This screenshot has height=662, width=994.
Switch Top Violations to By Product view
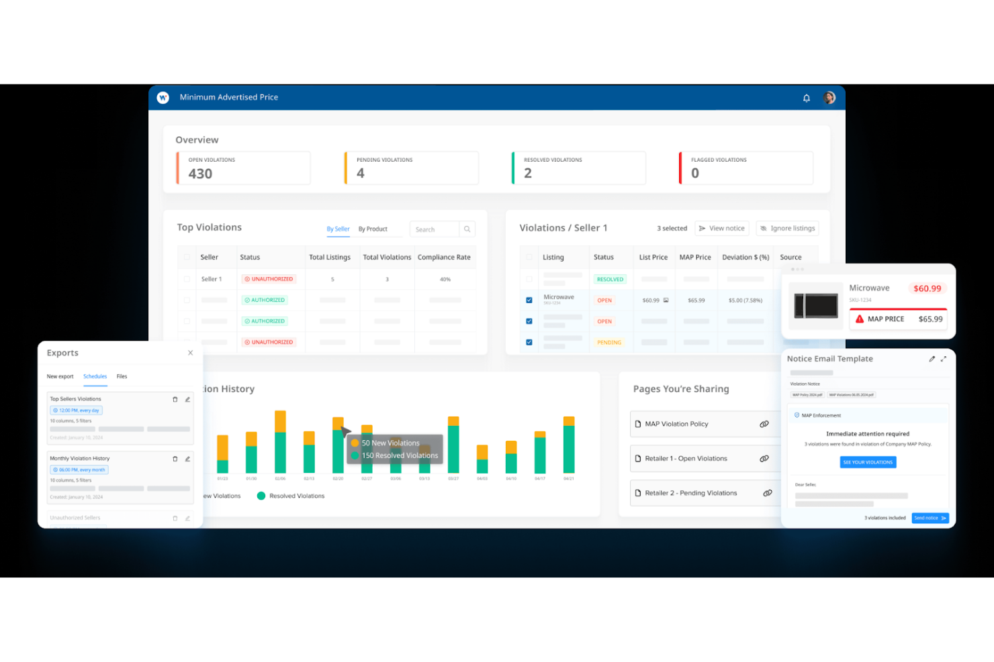point(373,229)
